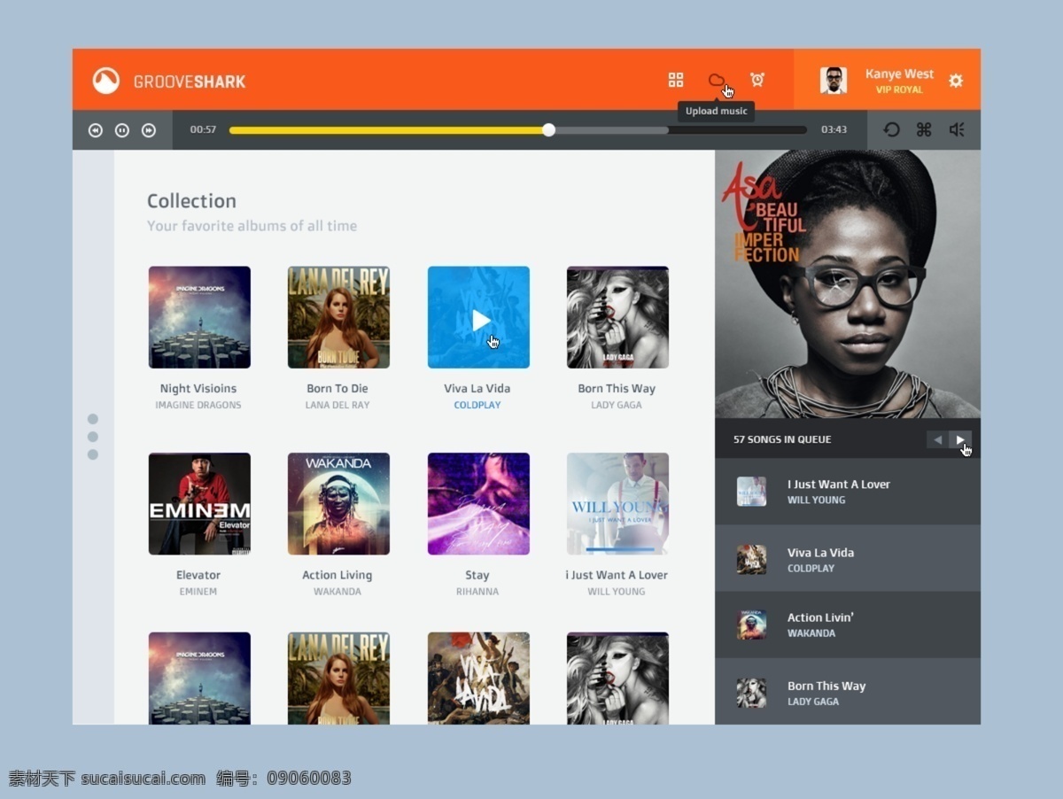Click the "Kanye West" user name
The width and height of the screenshot is (1063, 799).
tap(899, 74)
